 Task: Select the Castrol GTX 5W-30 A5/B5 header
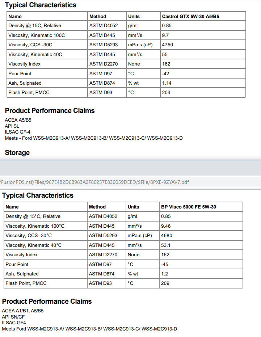click(x=190, y=16)
